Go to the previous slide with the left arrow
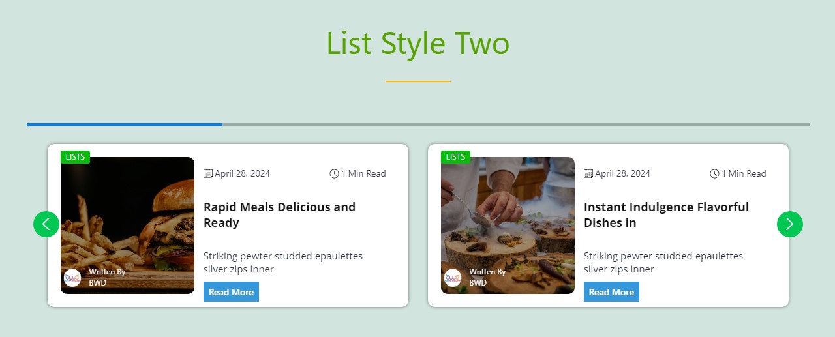The width and height of the screenshot is (835, 337). pos(46,224)
